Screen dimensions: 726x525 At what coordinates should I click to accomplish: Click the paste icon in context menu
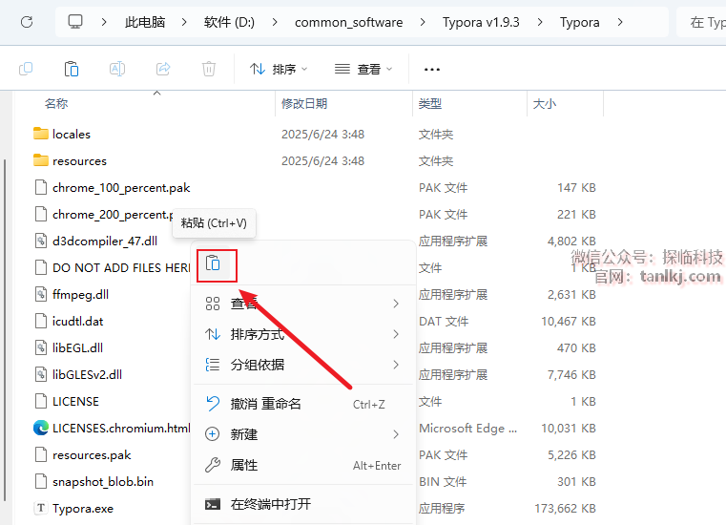pos(213,263)
